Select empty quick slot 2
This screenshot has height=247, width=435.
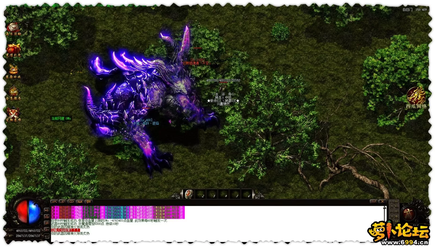coord(201,194)
